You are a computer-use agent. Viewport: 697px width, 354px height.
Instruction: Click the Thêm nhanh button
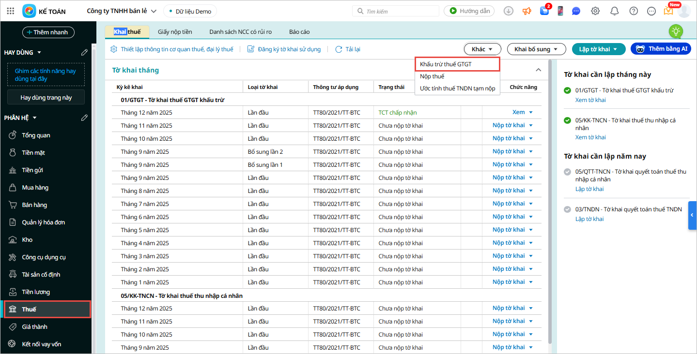(x=48, y=32)
